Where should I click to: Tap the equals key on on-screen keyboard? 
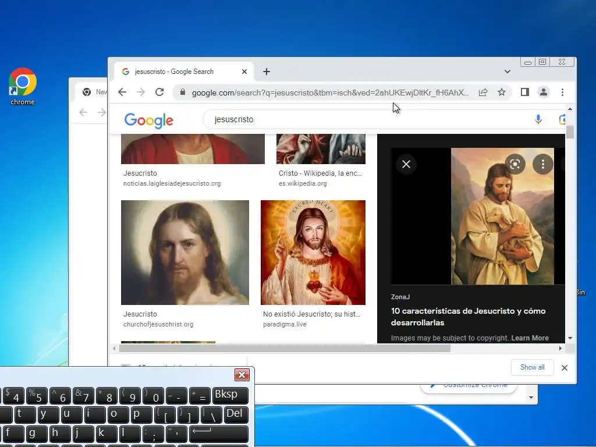[200, 395]
